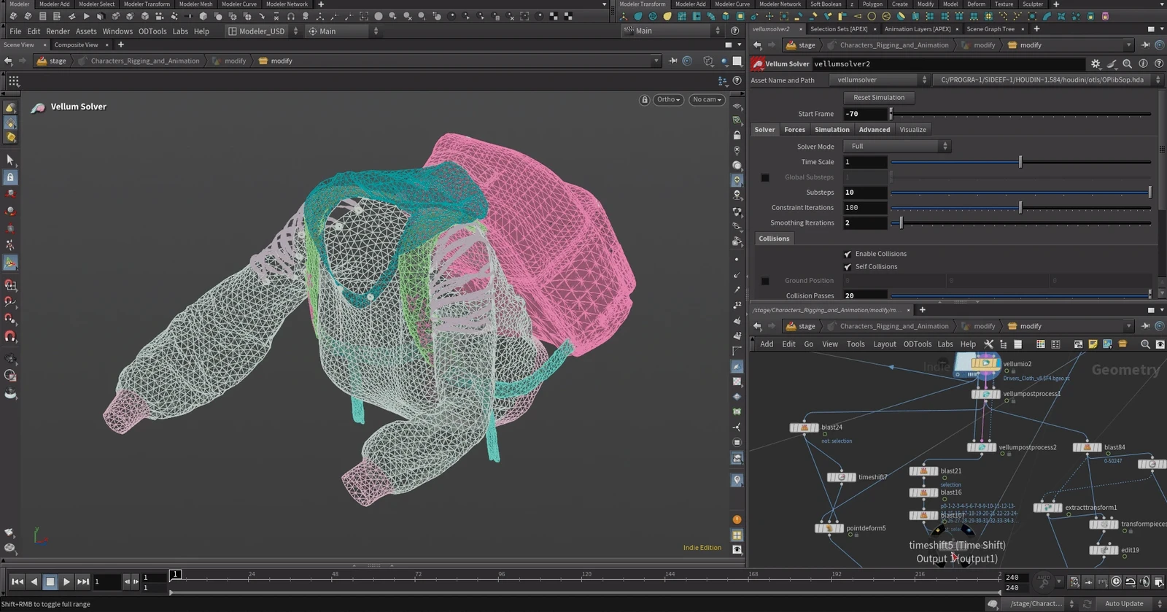Click the network editor display eye icon
1167x612 pixels.
point(1160,344)
